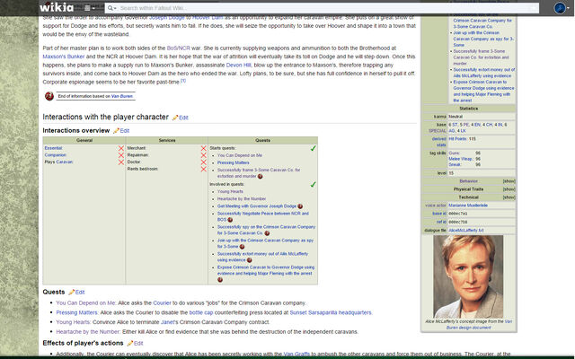Open the Janet link in the Young Hearts line
The height and width of the screenshot is (359, 575).
pos(167,322)
